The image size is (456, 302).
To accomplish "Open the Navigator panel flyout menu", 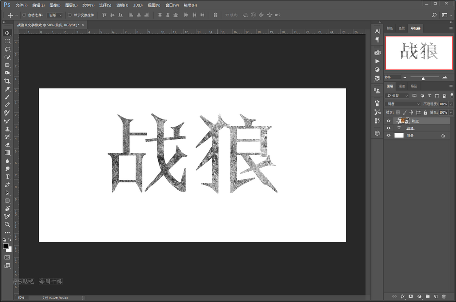I will [x=451, y=28].
